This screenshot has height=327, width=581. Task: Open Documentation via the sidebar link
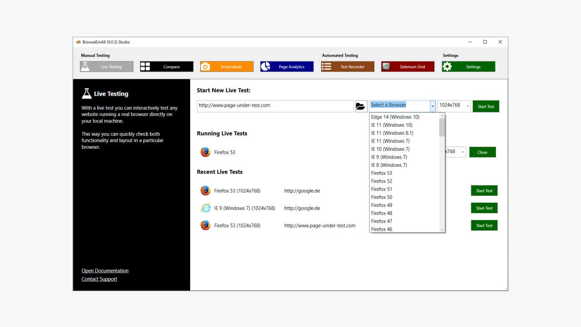(x=105, y=270)
